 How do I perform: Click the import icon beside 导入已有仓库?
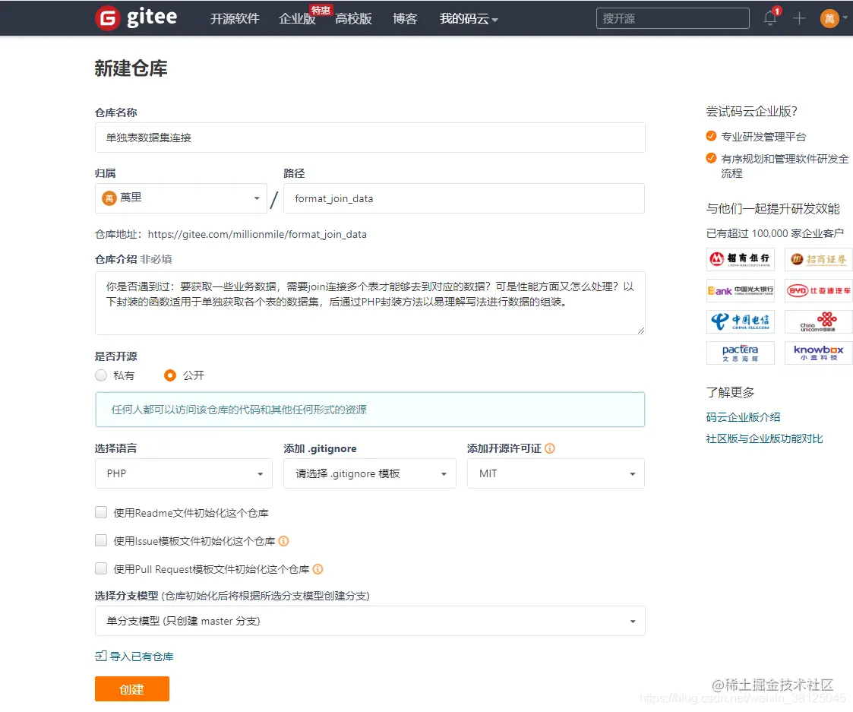[100, 656]
